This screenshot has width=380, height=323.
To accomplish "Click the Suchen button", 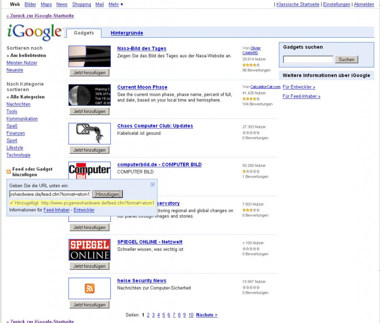I will click(x=346, y=59).
